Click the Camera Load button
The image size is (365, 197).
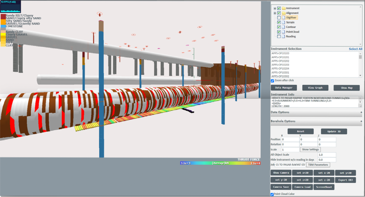[x=302, y=187]
